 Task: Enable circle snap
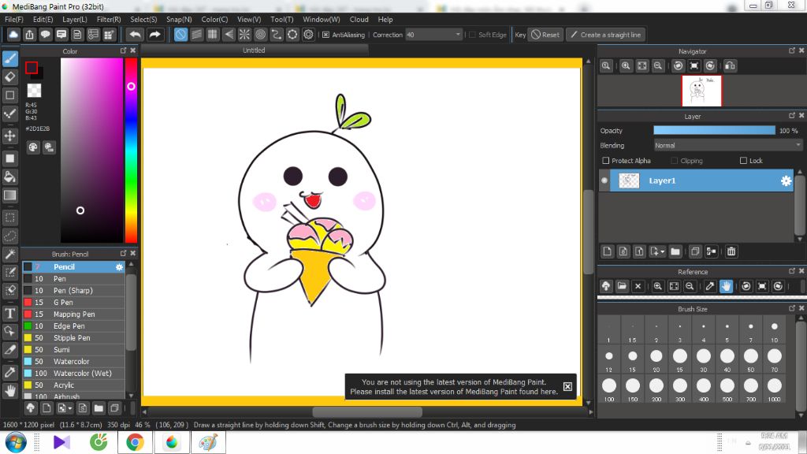tap(260, 35)
